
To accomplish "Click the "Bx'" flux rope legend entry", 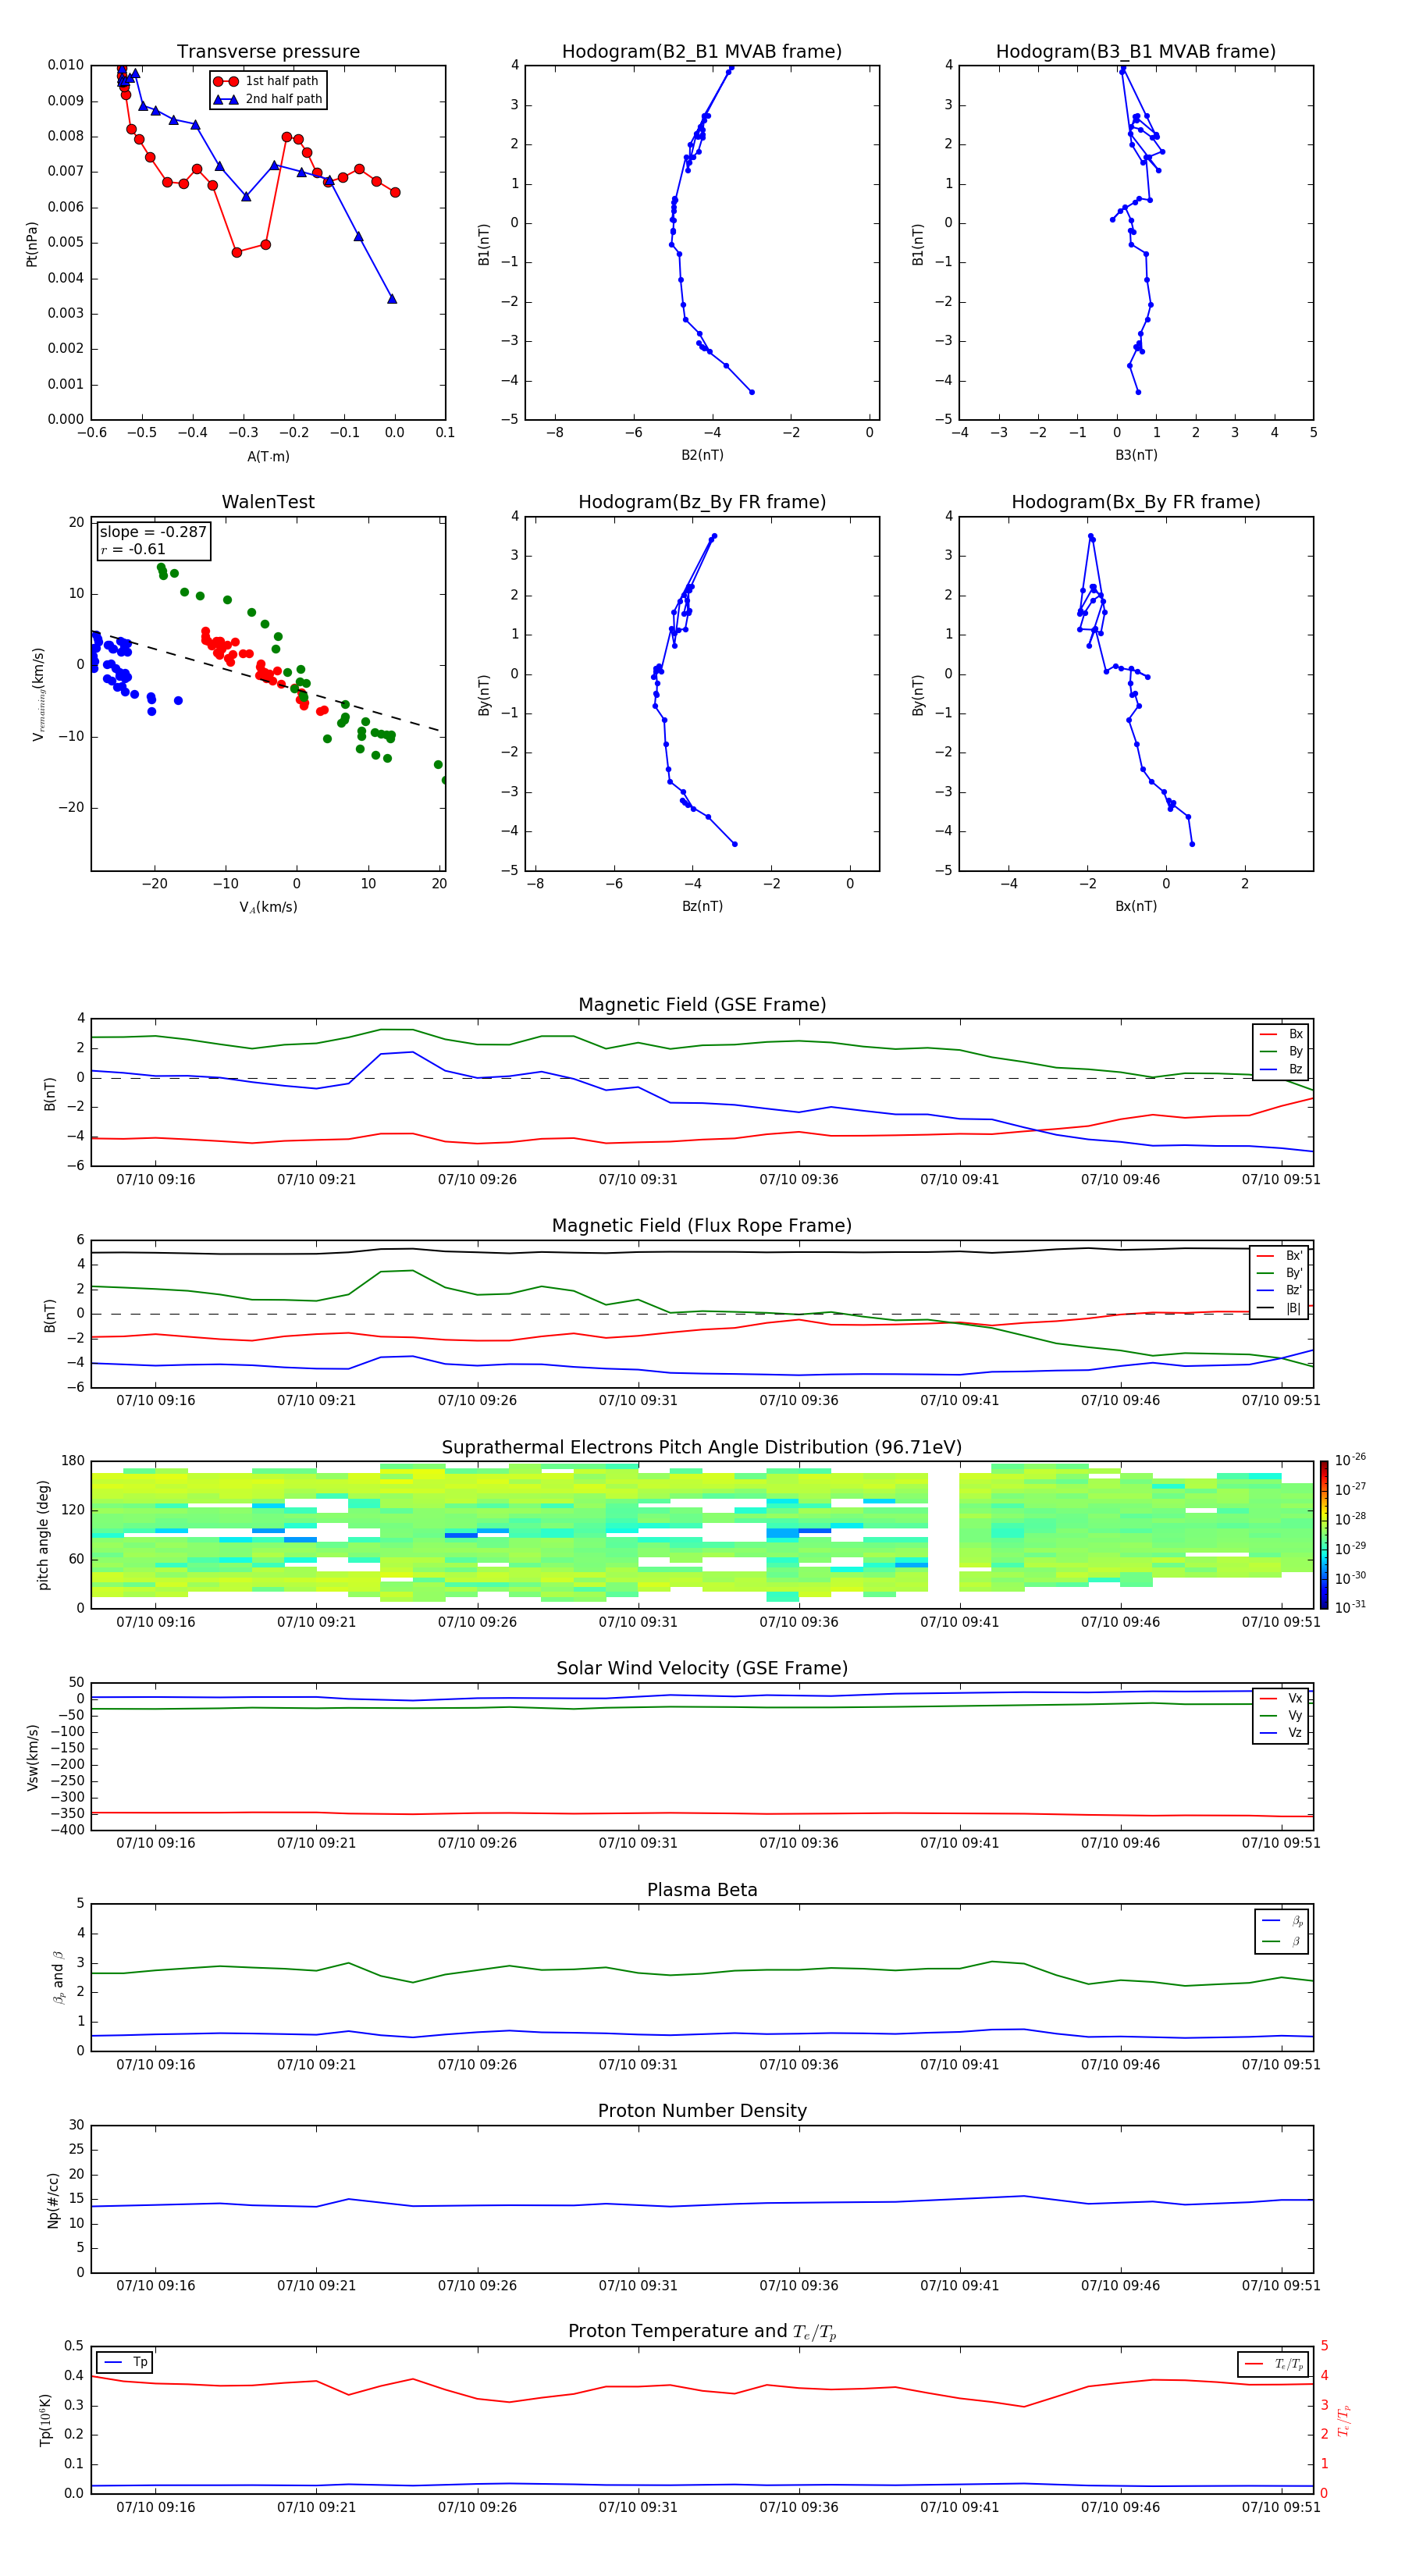I will click(1280, 1256).
